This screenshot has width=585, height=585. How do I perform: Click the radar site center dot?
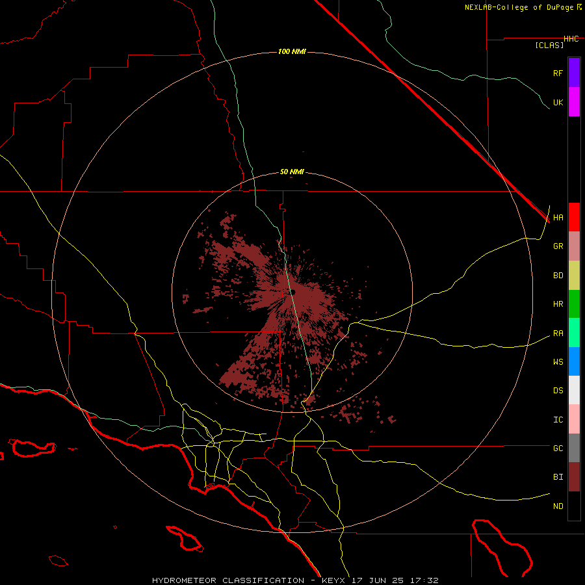pos(293,292)
